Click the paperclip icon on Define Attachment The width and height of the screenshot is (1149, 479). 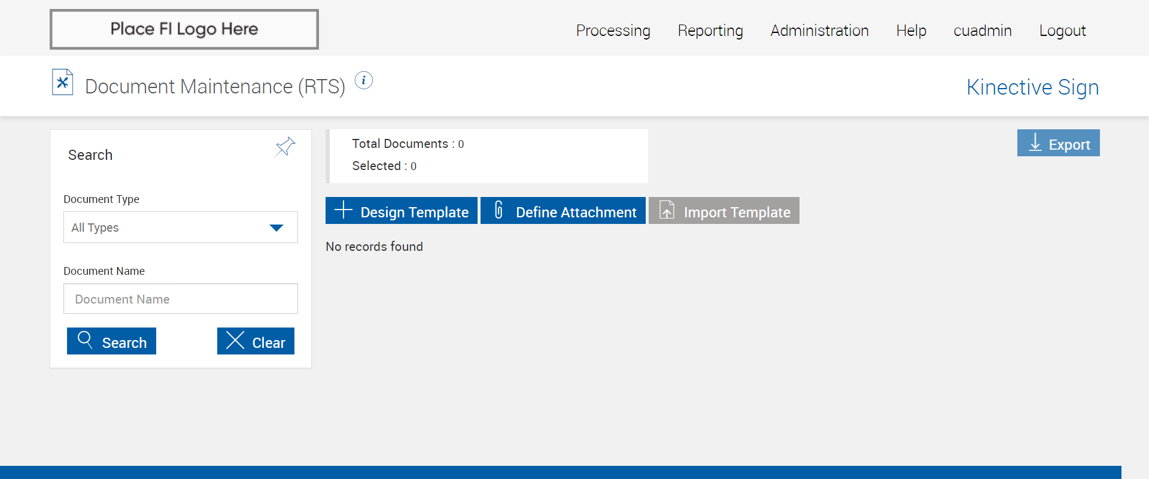498,210
